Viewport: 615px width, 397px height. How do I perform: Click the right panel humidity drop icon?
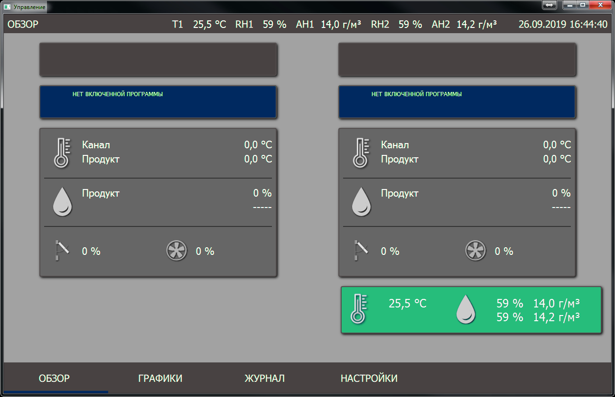click(x=361, y=202)
